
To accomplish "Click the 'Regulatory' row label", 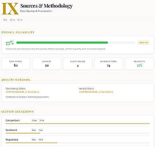I will 12,140.
